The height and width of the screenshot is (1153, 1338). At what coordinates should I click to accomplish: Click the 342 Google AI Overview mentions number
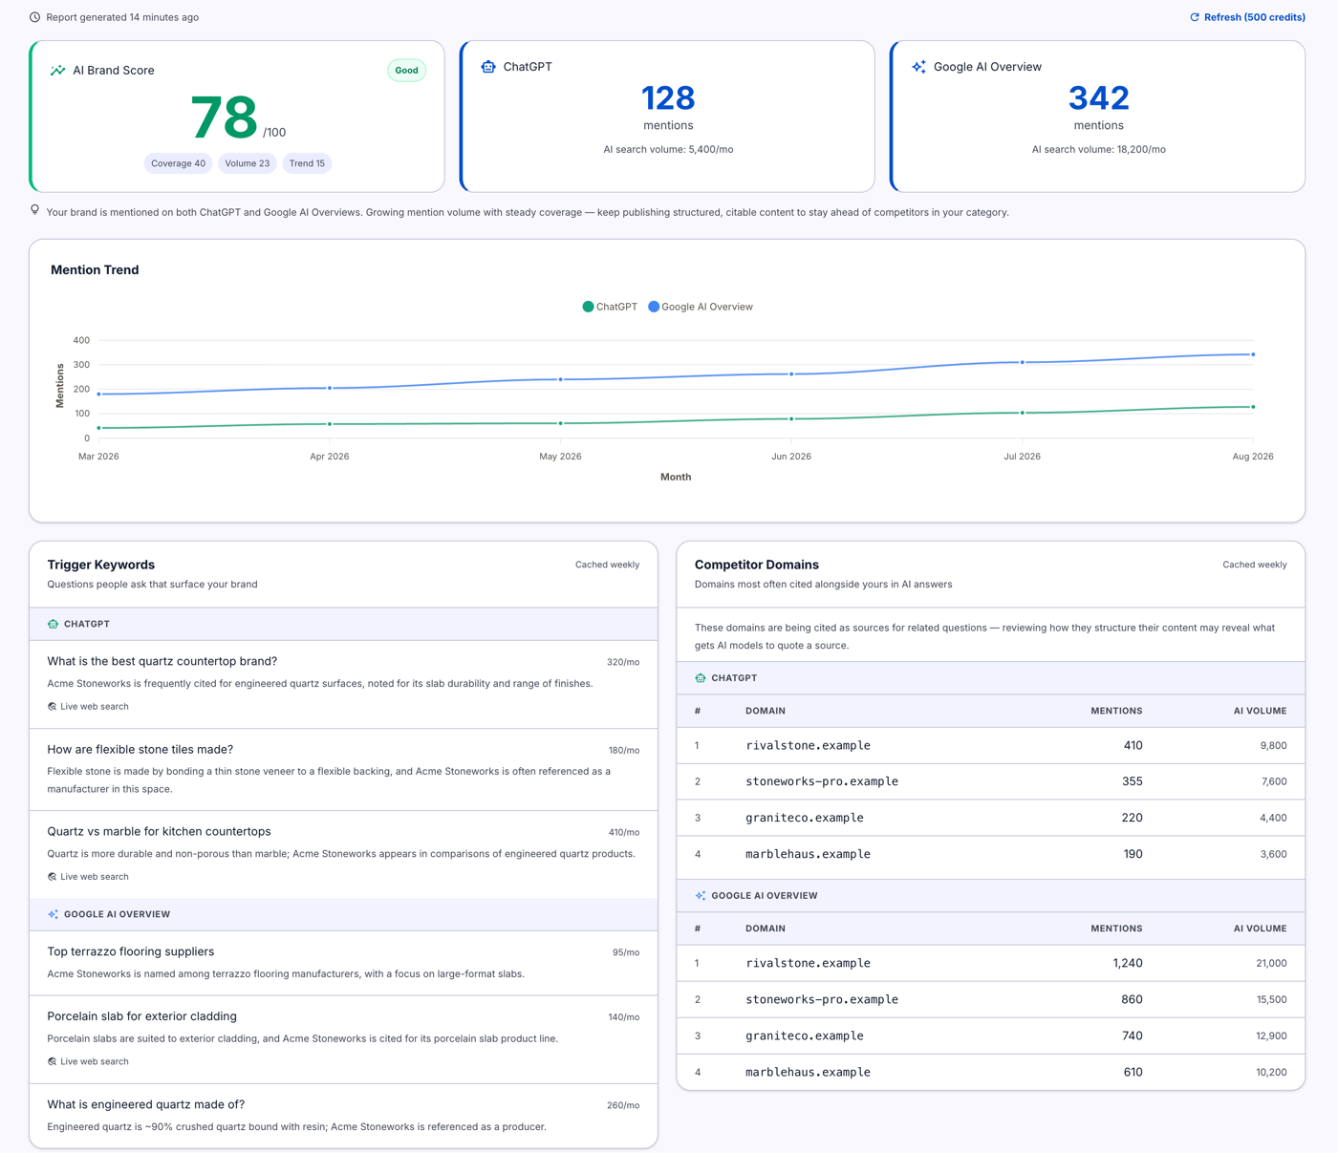pos(1099,97)
